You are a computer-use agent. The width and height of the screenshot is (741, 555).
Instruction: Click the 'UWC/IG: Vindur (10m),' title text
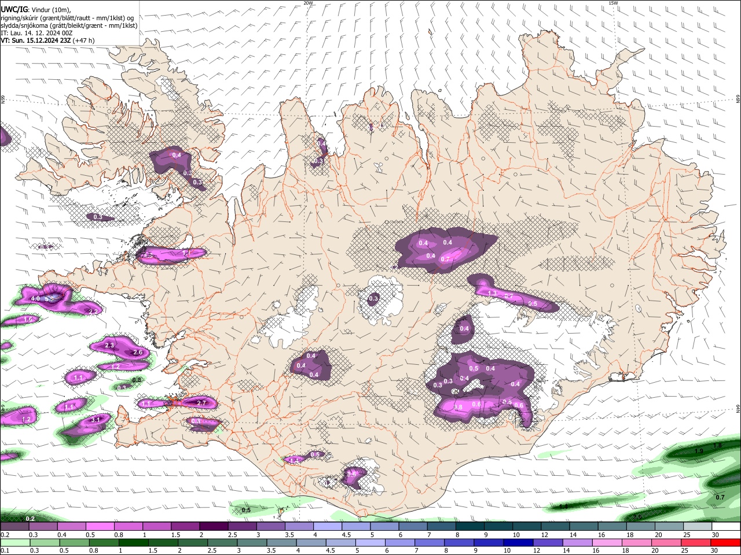click(36, 10)
